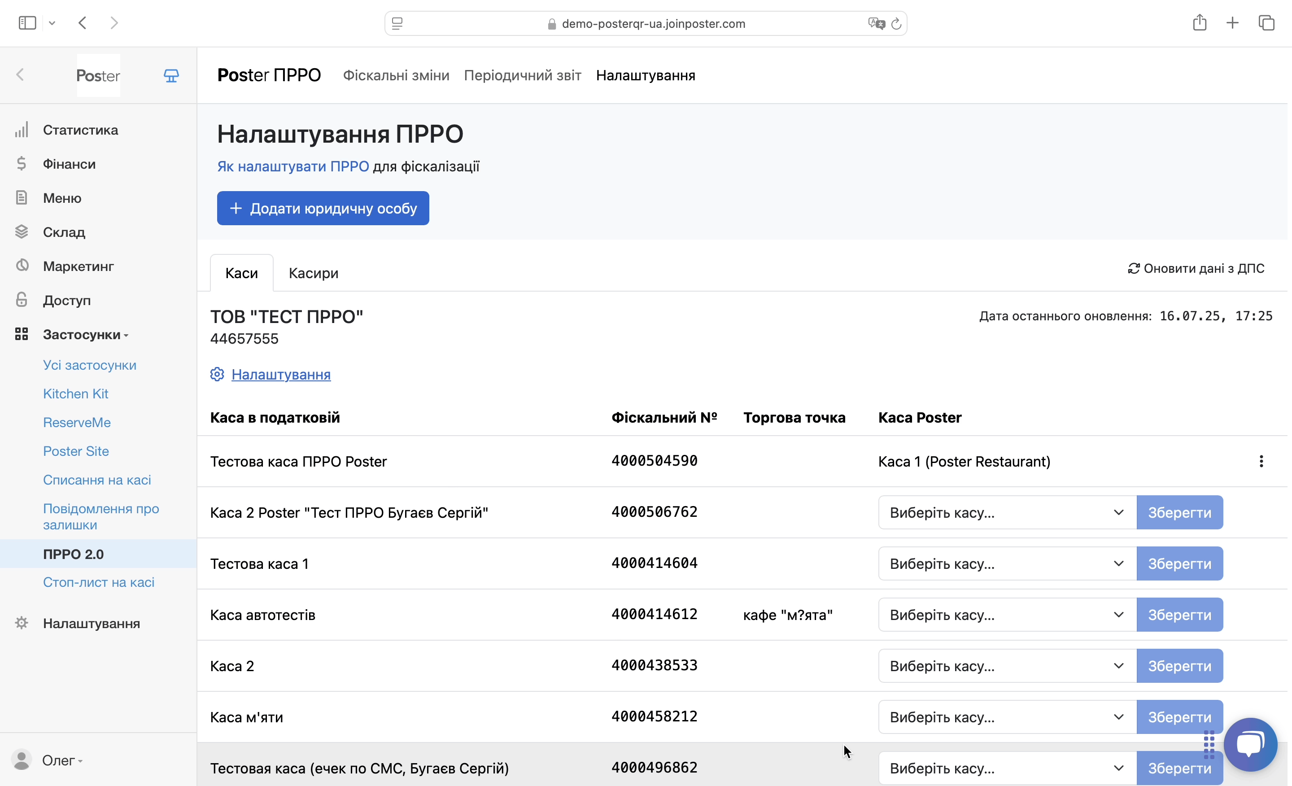The height and width of the screenshot is (786, 1292).
Task: Open Маркетинг in the sidebar
Action: pos(78,266)
